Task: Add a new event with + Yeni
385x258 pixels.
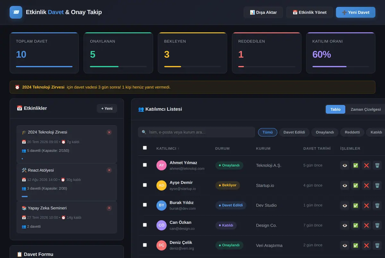Action: [107, 109]
